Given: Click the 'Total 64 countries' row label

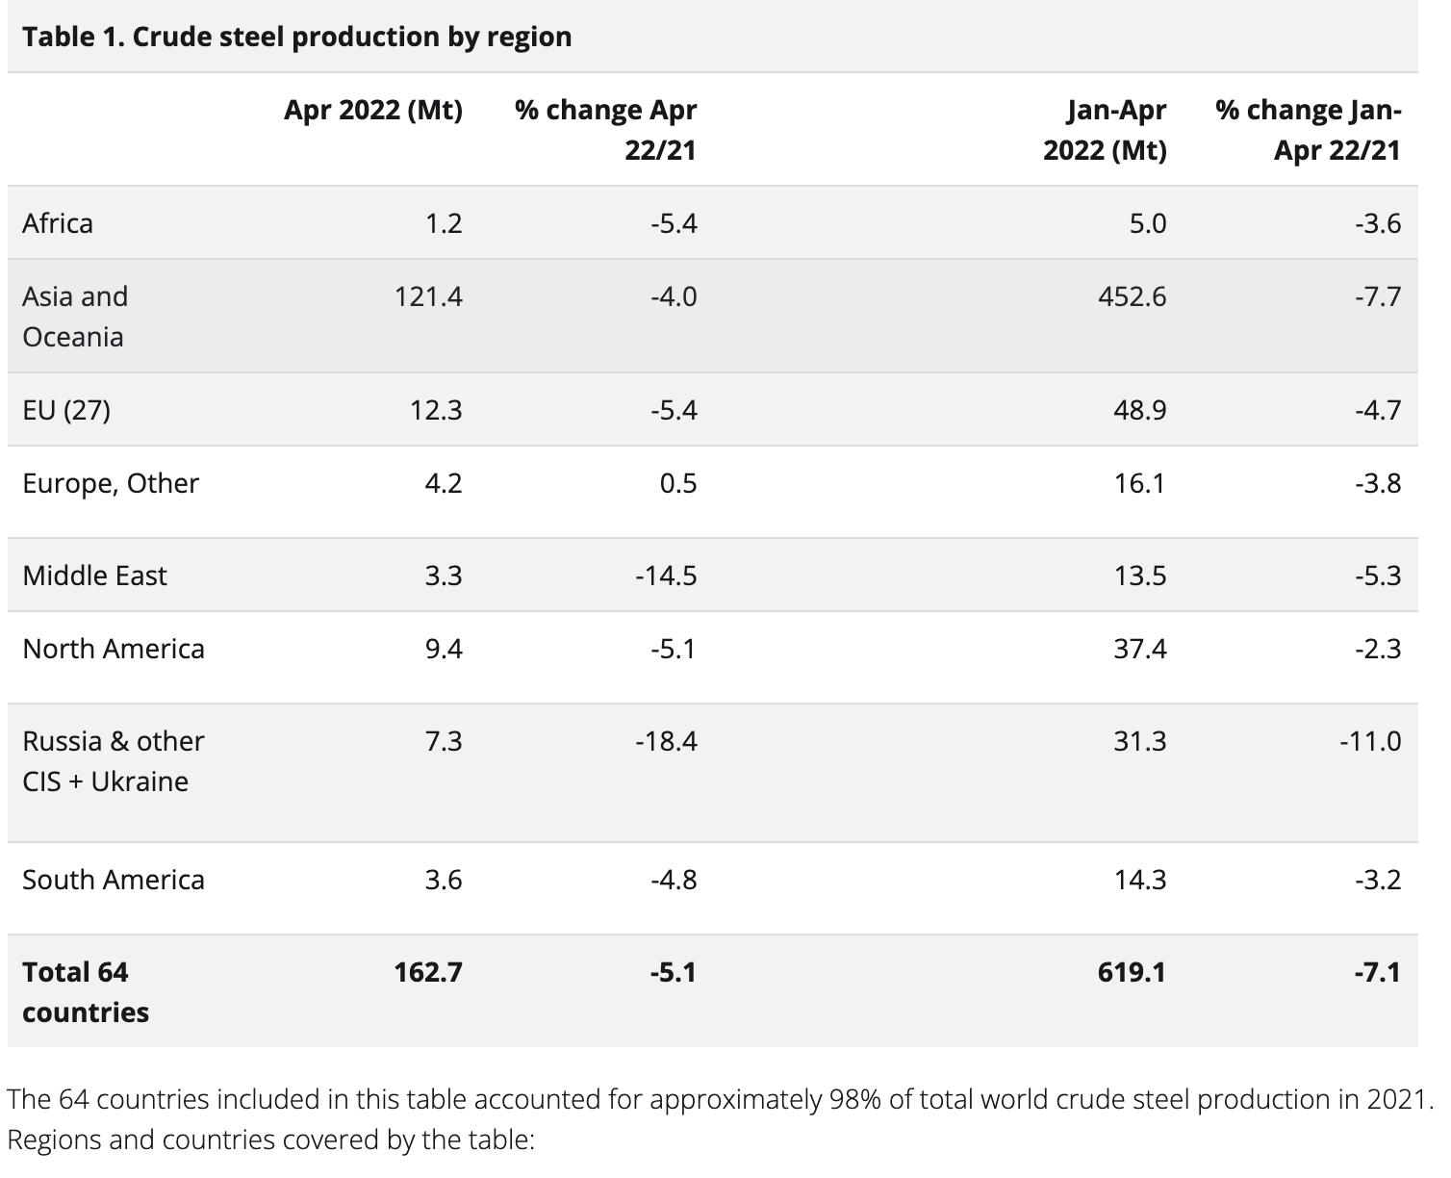Looking at the screenshot, I should click(x=86, y=991).
